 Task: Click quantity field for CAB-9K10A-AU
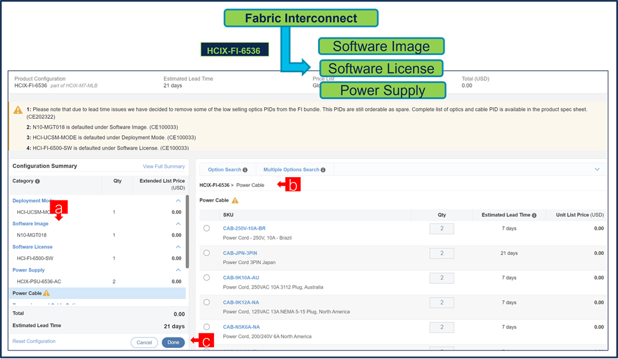[442, 278]
